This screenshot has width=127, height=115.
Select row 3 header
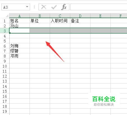[5, 31]
